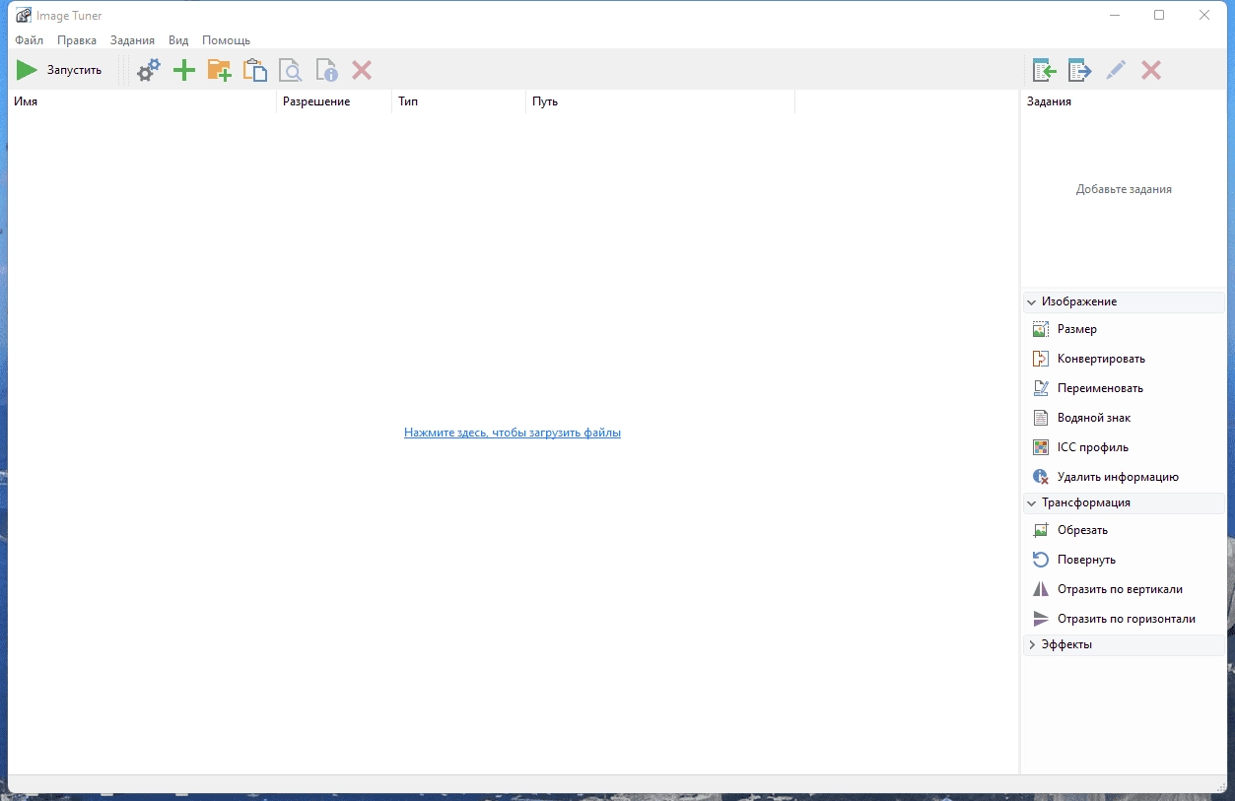Image resolution: width=1235 pixels, height=801 pixels.
Task: Click the link to load files
Action: (513, 433)
